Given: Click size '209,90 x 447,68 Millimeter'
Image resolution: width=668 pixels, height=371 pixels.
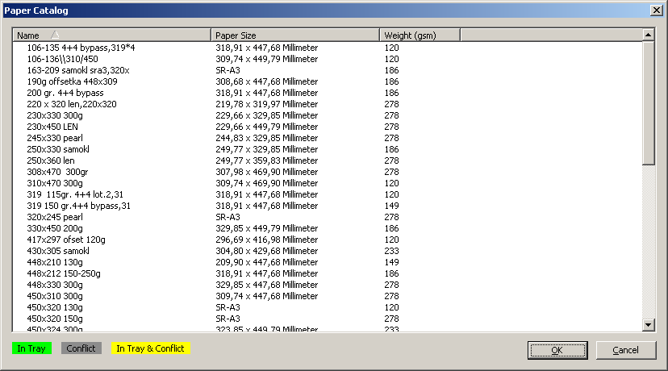Looking at the screenshot, I should [x=267, y=262].
